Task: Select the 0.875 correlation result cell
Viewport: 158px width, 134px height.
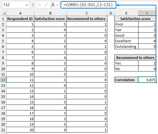Action: click(147, 80)
